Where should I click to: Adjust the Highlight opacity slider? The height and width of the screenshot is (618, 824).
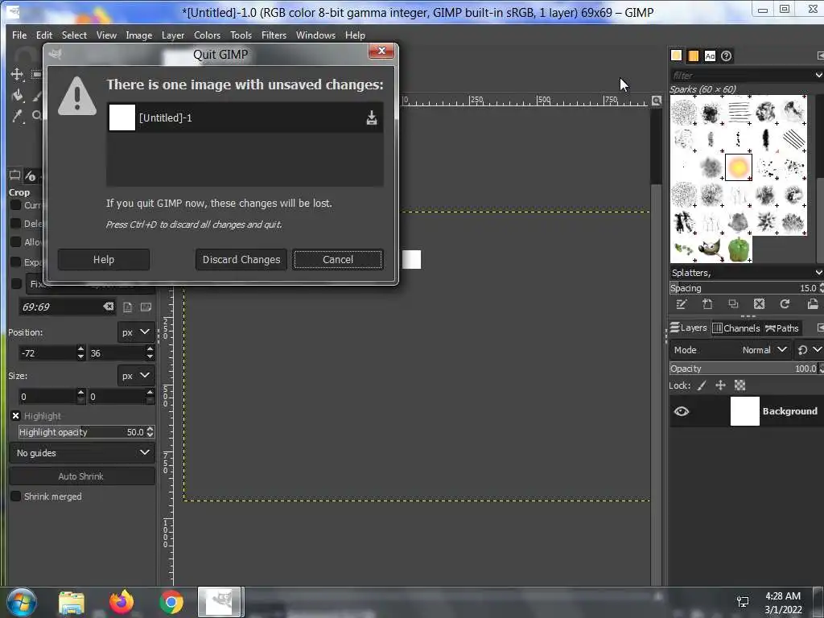pyautogui.click(x=81, y=432)
